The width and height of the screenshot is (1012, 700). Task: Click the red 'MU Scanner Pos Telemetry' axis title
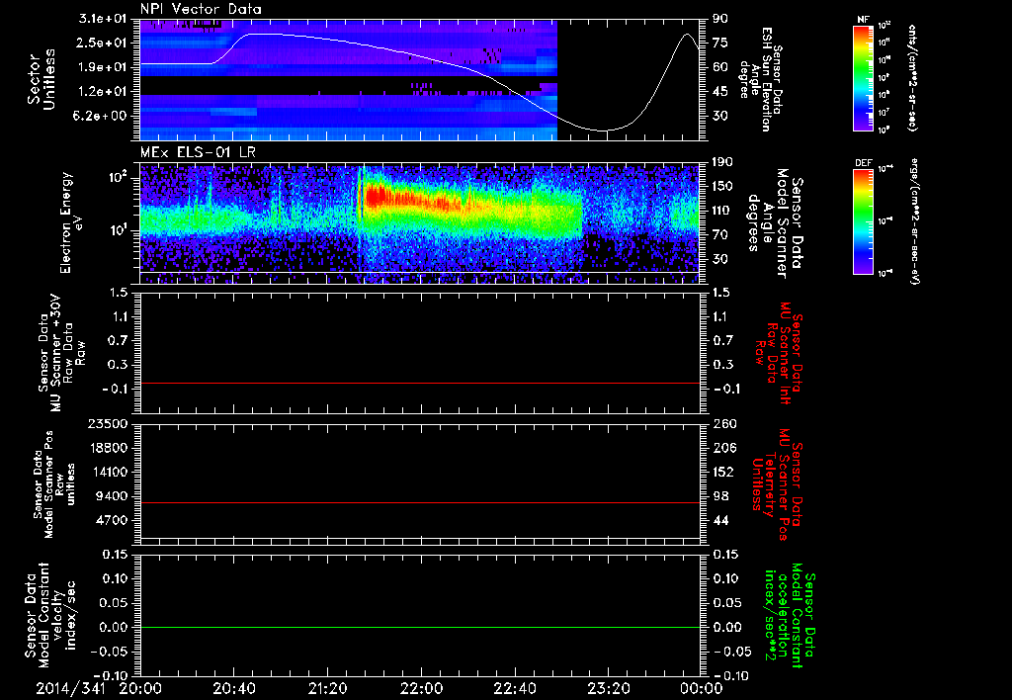778,484
